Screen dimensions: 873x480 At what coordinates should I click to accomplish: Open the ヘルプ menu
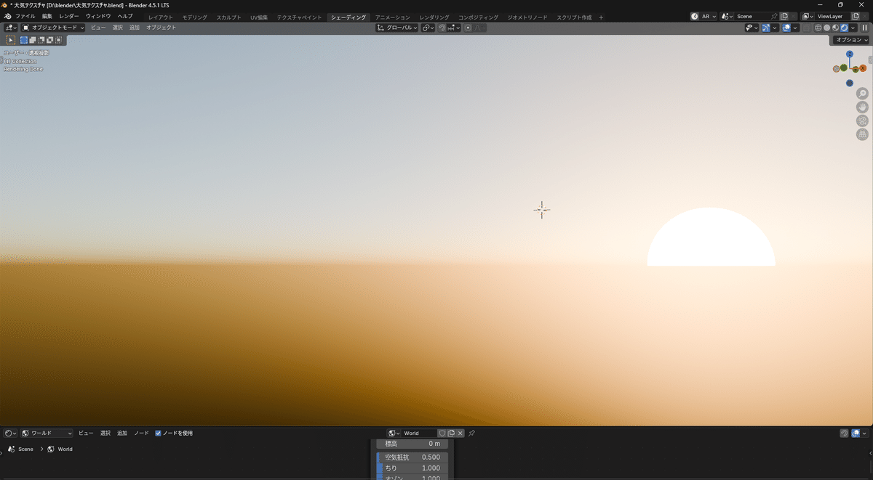(x=125, y=16)
